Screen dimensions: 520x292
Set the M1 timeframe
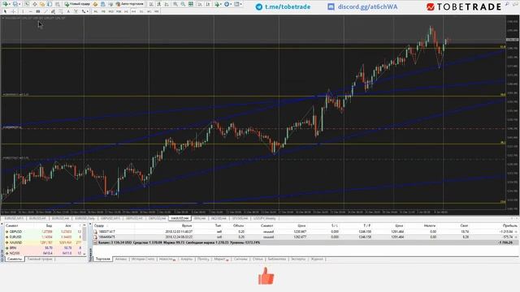point(96,11)
